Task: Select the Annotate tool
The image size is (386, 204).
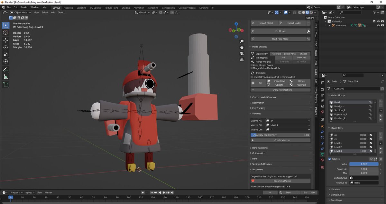Action: click(5, 70)
